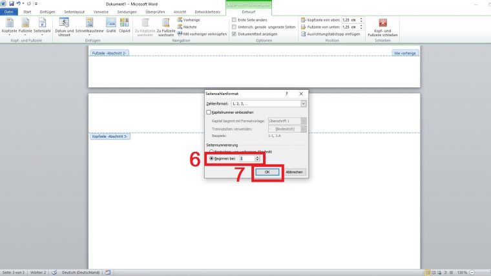
Task: Expand the Zahlenformat dropdown
Action: (x=303, y=103)
